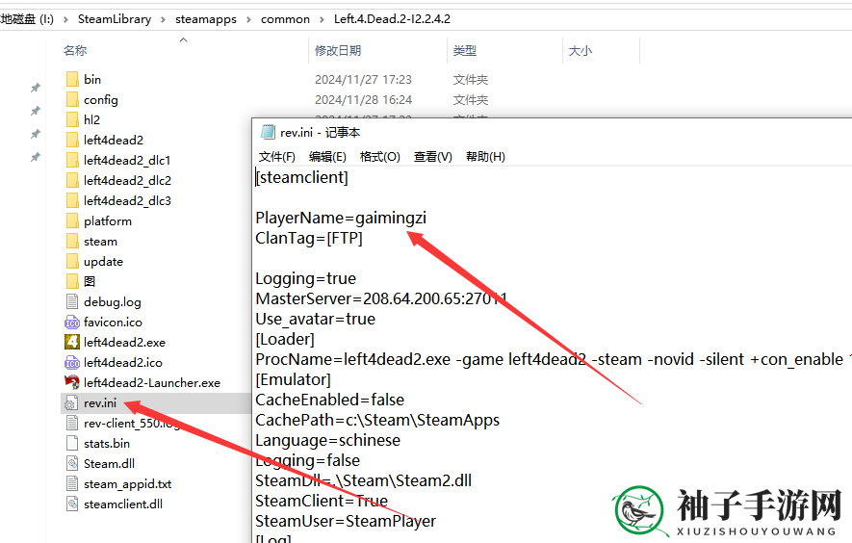Image resolution: width=852 pixels, height=543 pixels.
Task: Select the hl2 folder icon
Action: point(72,119)
